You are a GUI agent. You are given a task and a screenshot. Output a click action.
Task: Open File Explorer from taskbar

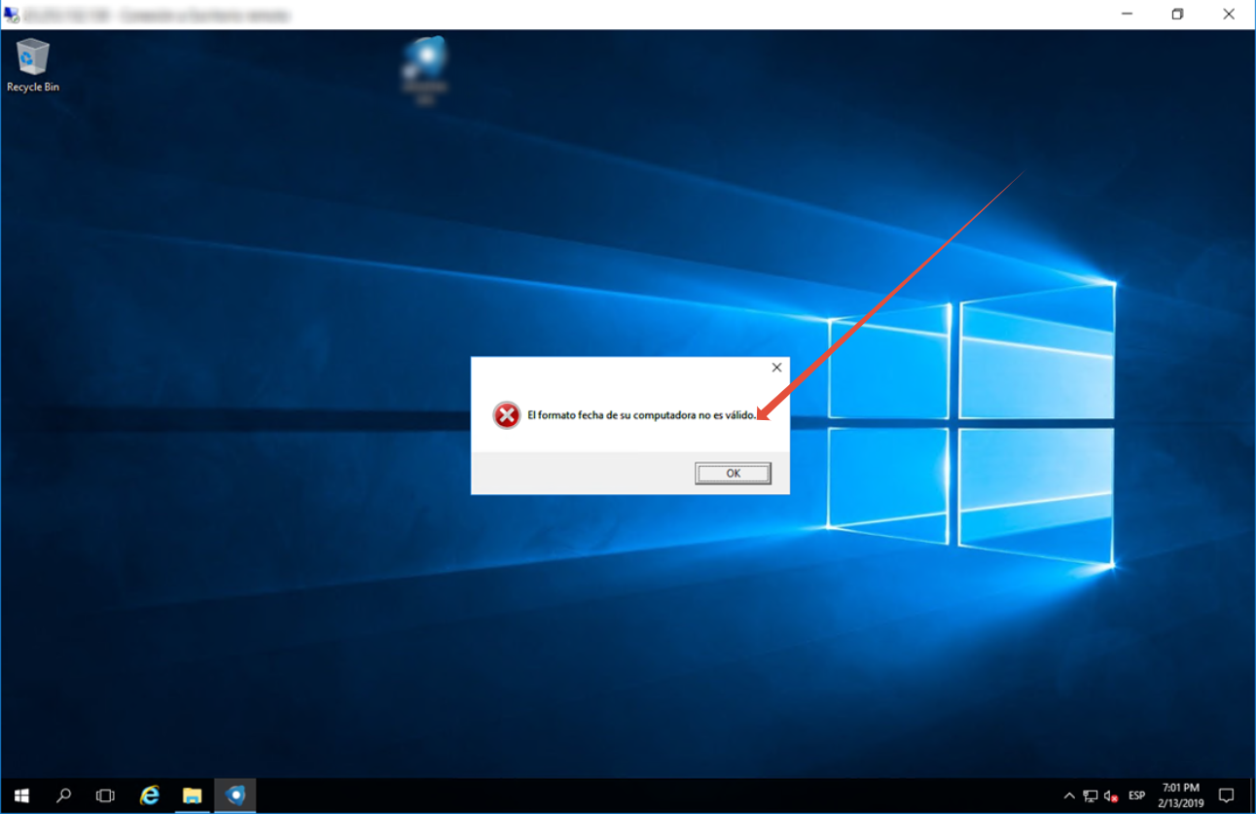(x=192, y=796)
